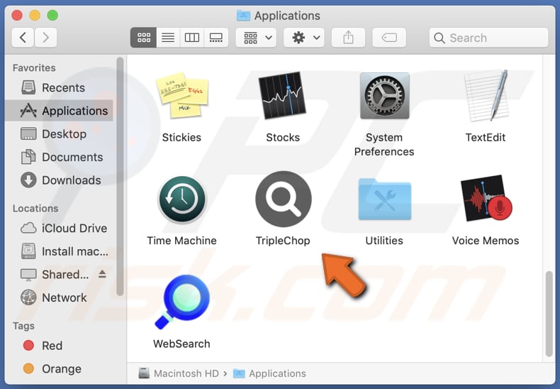Open Documents from the sidebar
The height and width of the screenshot is (389, 560).
tap(59, 158)
